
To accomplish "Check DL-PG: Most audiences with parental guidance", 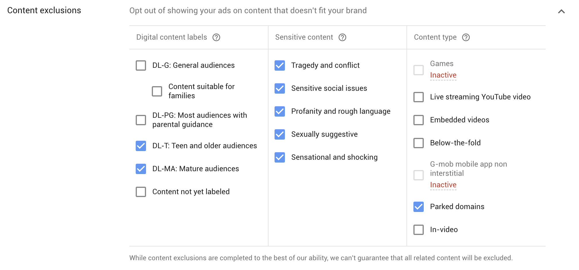I will pyautogui.click(x=141, y=120).
